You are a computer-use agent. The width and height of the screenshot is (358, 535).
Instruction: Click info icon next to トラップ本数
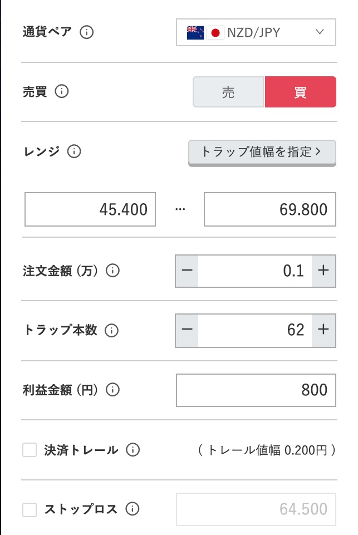(x=111, y=330)
